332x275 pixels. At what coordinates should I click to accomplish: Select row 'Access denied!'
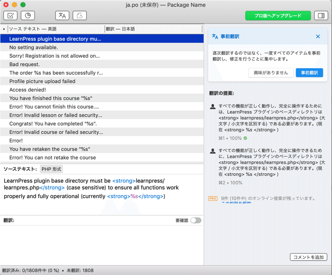(102, 90)
